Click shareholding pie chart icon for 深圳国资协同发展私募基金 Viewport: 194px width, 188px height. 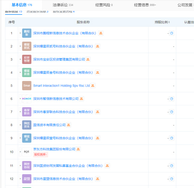171,166
